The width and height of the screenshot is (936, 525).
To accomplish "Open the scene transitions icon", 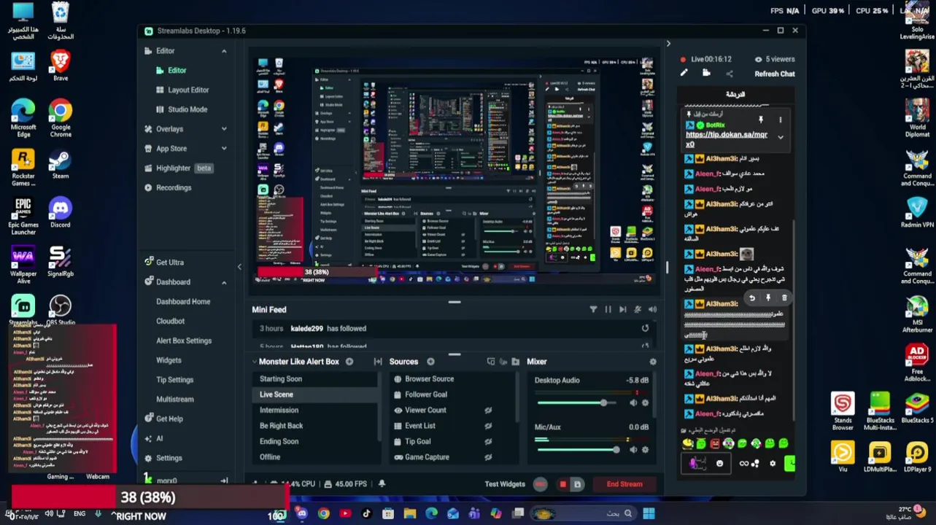I will pyautogui.click(x=378, y=362).
